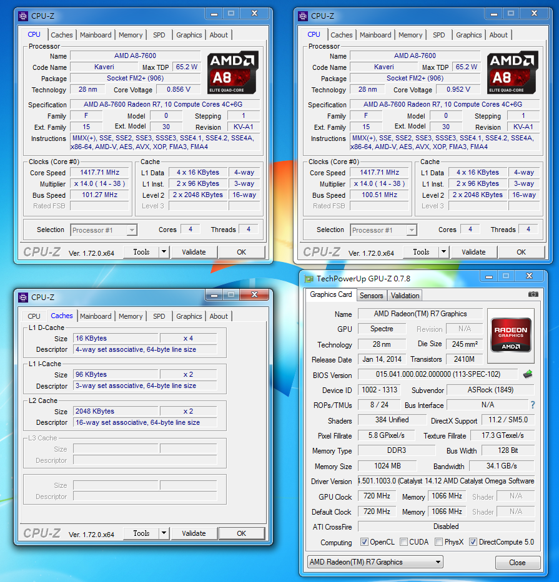Select the Graphics Card tab in GPU-Z
The height and width of the screenshot is (582, 559).
pyautogui.click(x=331, y=294)
